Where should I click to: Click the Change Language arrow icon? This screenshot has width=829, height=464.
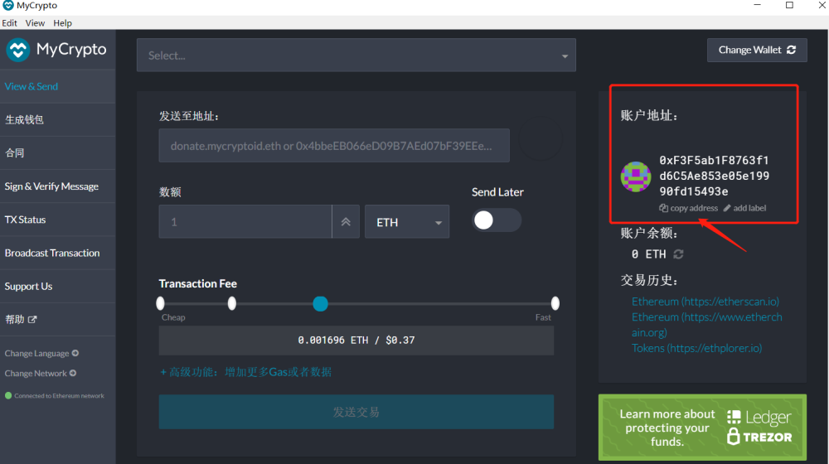click(75, 353)
